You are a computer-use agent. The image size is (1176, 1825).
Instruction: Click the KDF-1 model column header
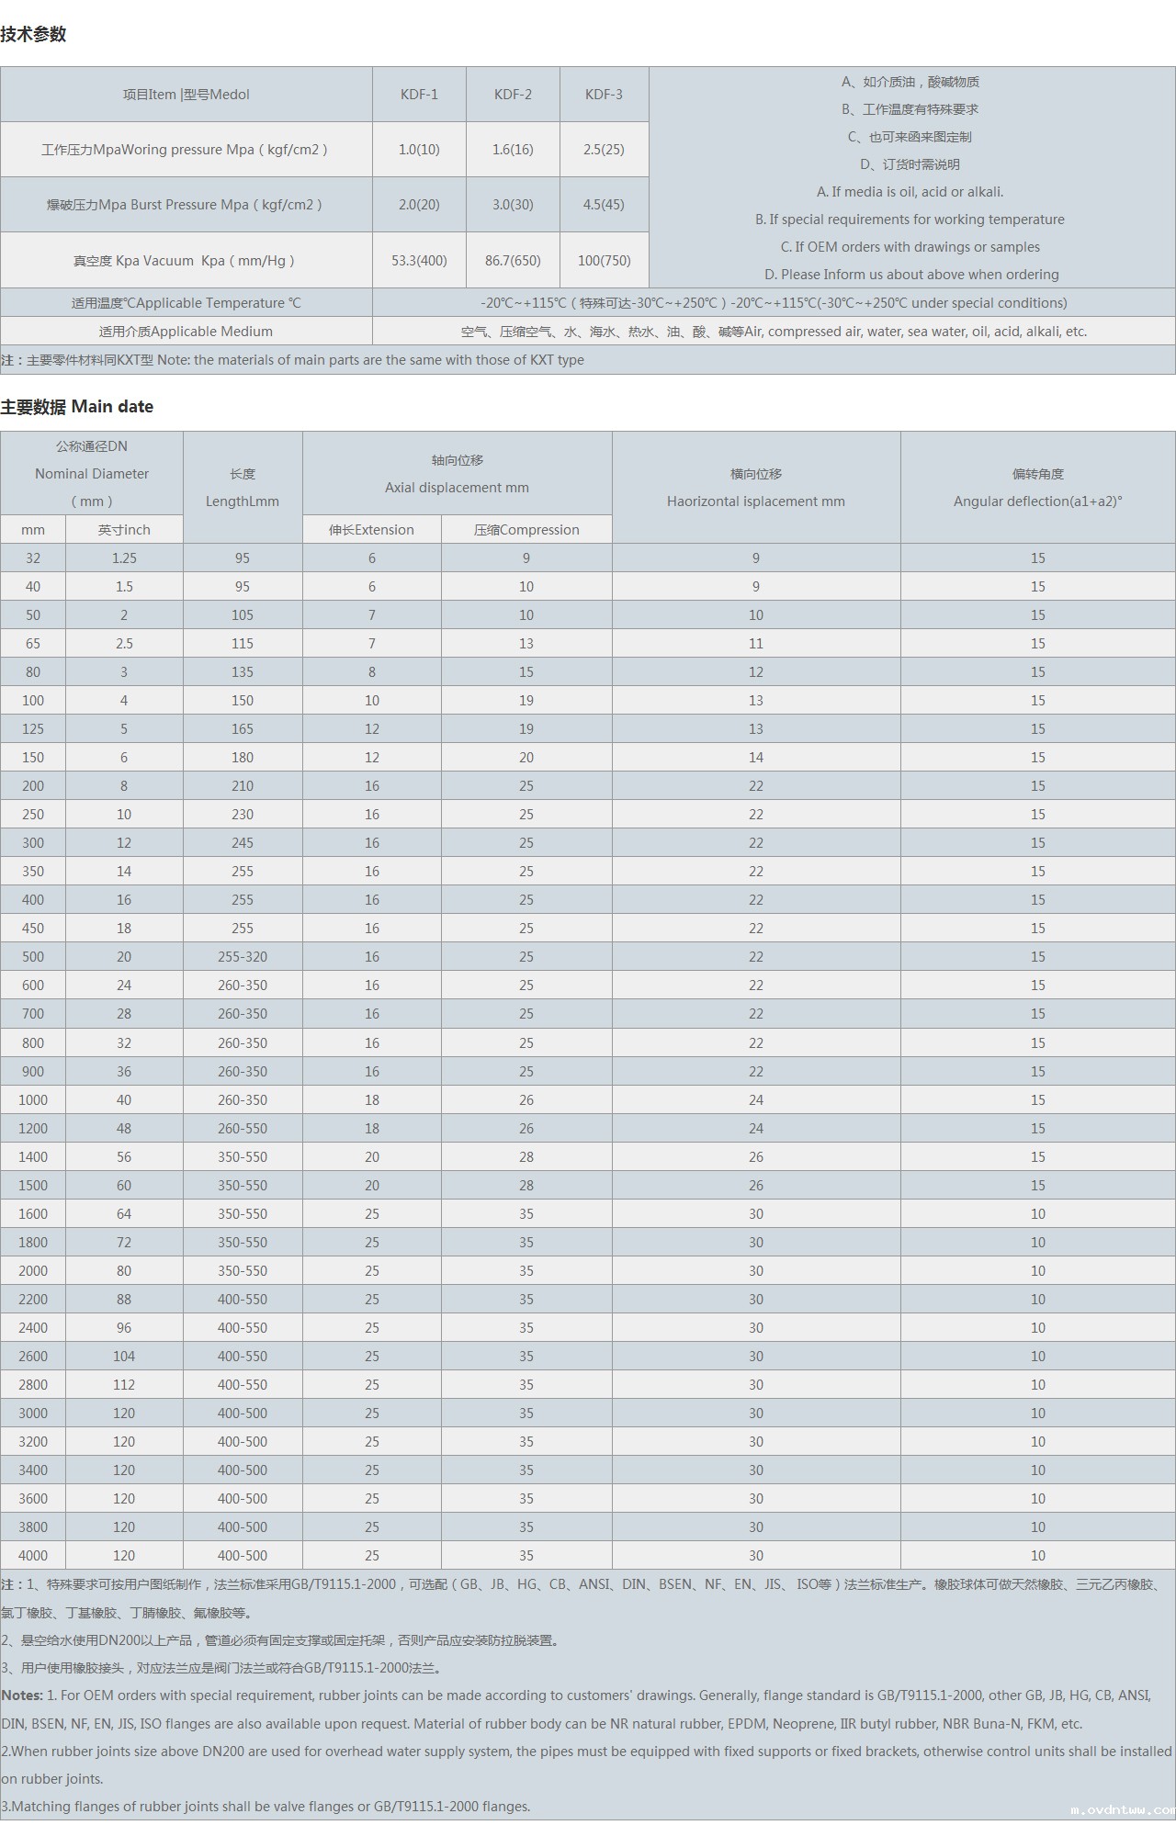tap(419, 95)
